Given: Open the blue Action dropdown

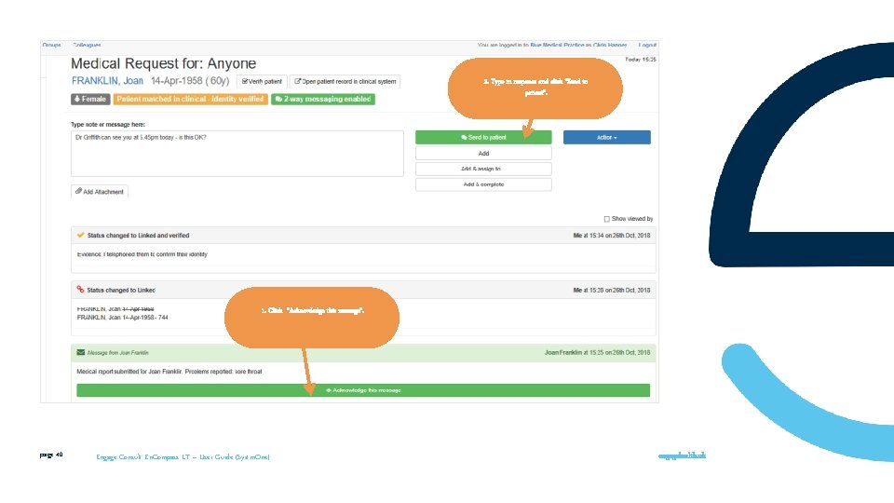Looking at the screenshot, I should pyautogui.click(x=606, y=138).
